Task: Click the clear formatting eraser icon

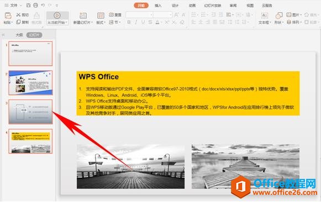Action: [x=182, y=22]
